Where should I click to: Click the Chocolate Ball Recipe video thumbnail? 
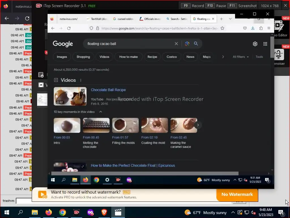coord(70,97)
